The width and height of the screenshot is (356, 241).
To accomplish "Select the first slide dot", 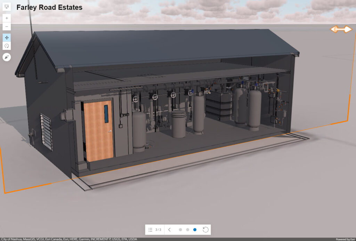I will click(180, 230).
